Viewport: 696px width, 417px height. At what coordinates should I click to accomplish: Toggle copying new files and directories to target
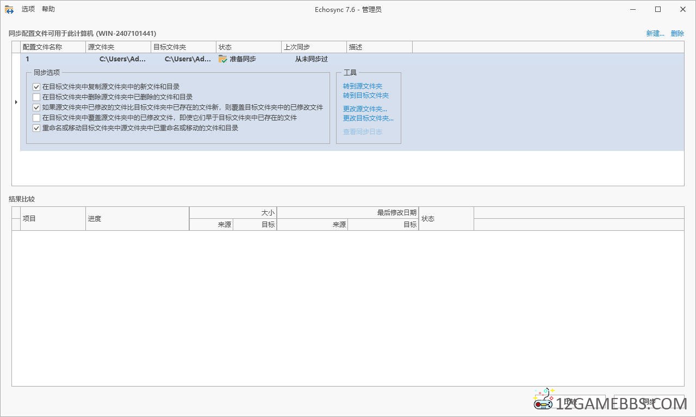(36, 86)
